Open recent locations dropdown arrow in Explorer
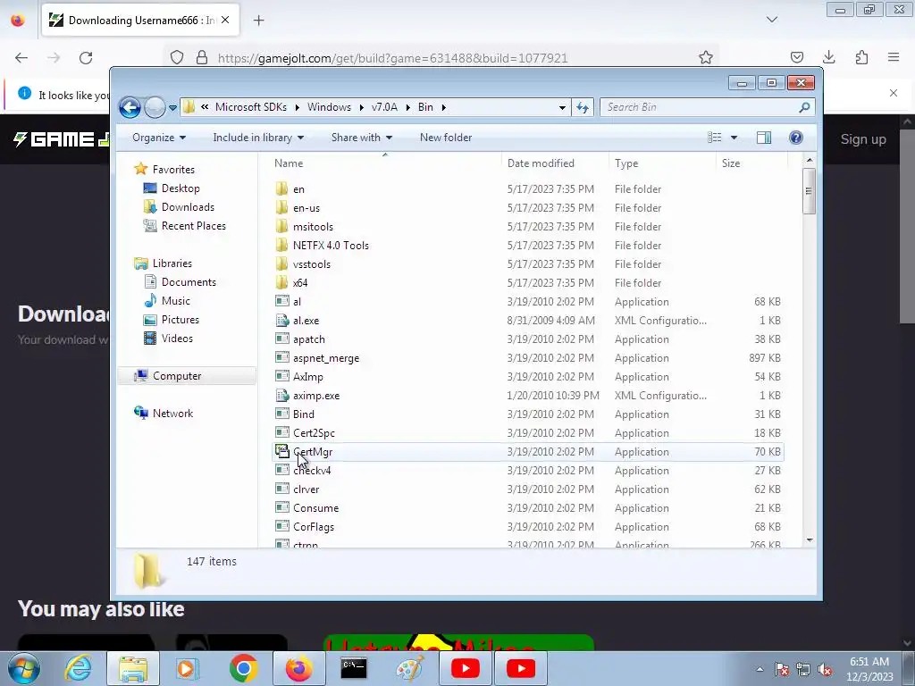The width and height of the screenshot is (915, 686). [172, 108]
